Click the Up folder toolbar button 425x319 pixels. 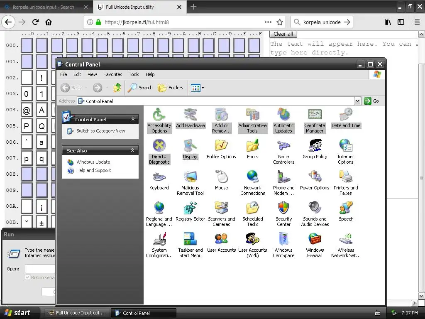[117, 88]
